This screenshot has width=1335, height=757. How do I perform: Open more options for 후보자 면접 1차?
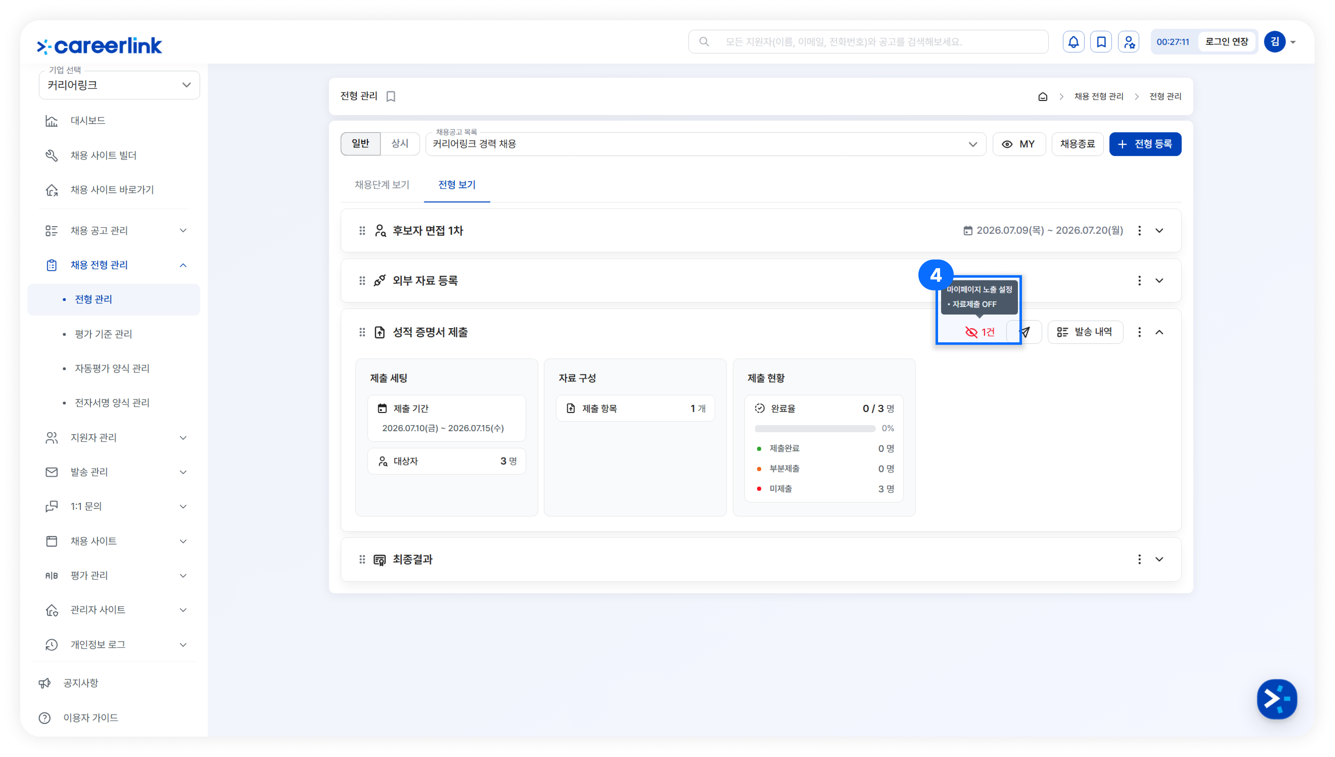tap(1139, 230)
